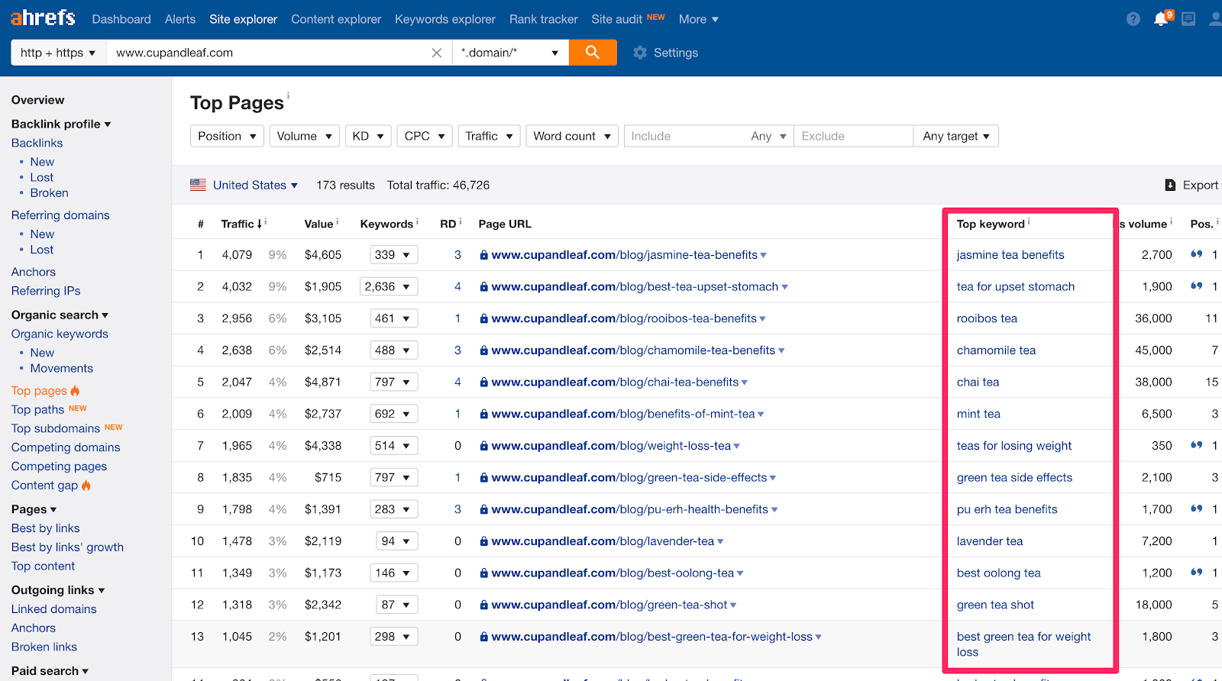Open the help question mark icon
The image size is (1222, 681).
pyautogui.click(x=1133, y=19)
